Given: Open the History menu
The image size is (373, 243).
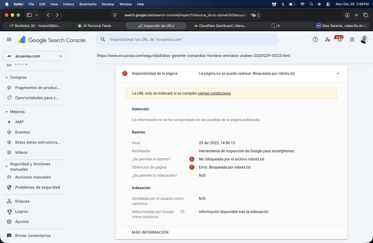Looking at the screenshot, I should pos(68,4).
